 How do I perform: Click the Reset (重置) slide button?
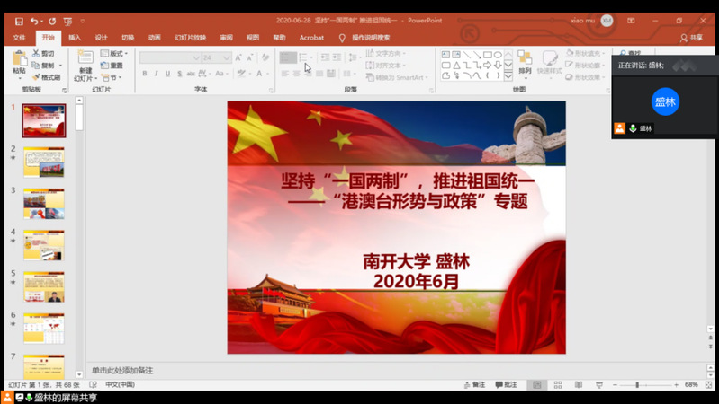114,66
